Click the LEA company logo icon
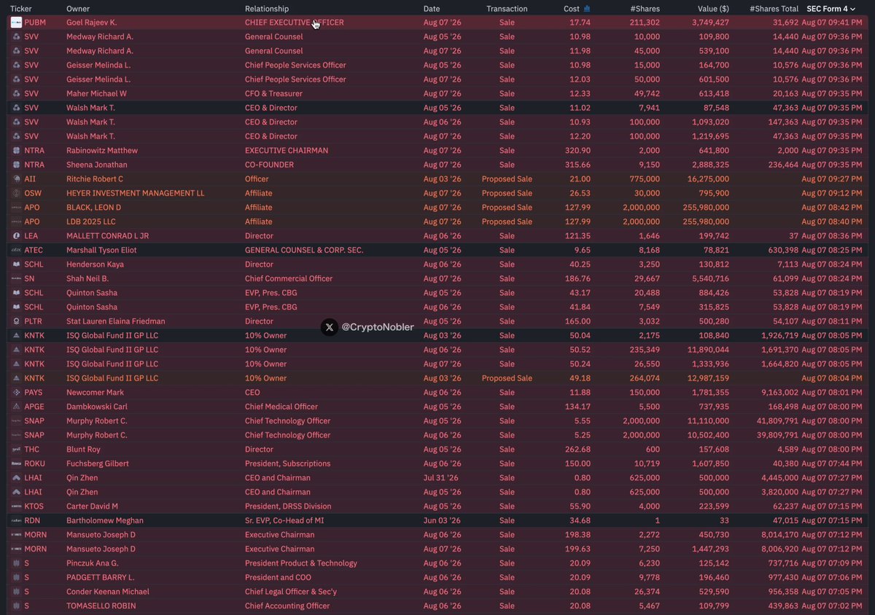 click(x=16, y=236)
